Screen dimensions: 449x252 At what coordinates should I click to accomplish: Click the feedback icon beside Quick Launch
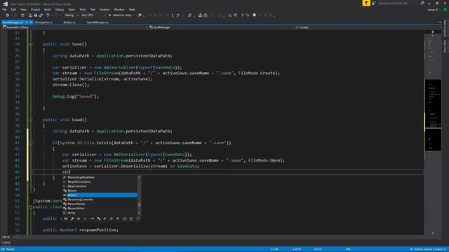(374, 3)
